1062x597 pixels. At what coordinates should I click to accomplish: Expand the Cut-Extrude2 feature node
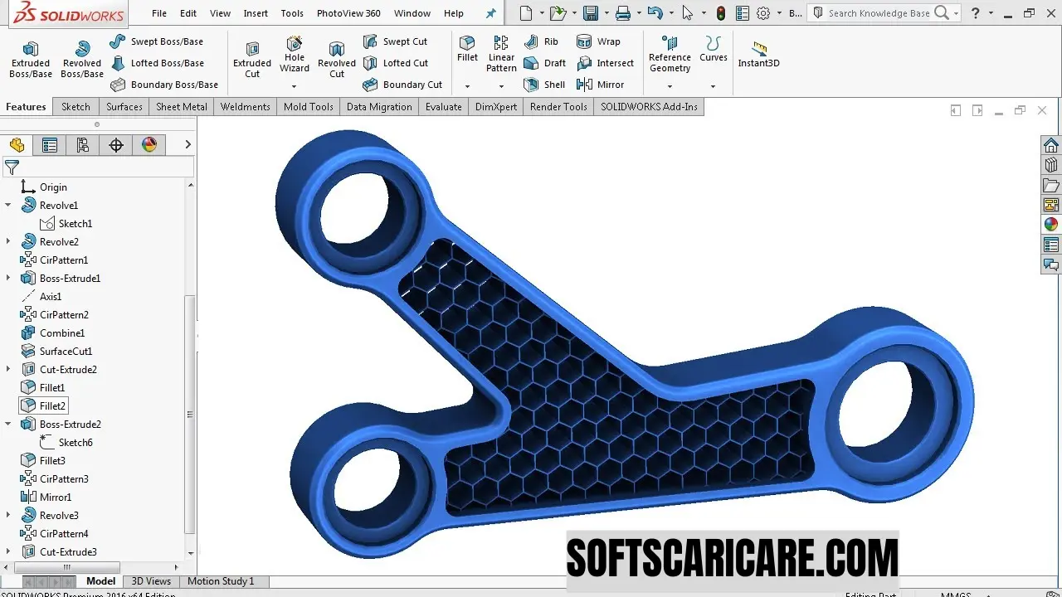click(x=8, y=369)
